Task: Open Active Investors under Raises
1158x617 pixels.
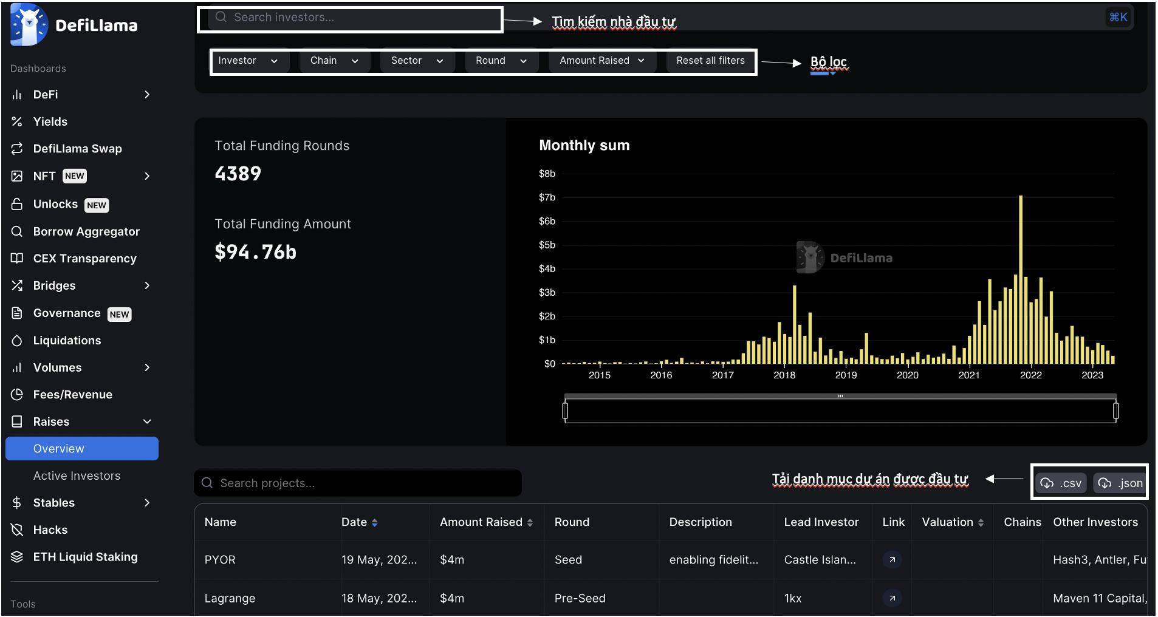Action: coord(77,476)
